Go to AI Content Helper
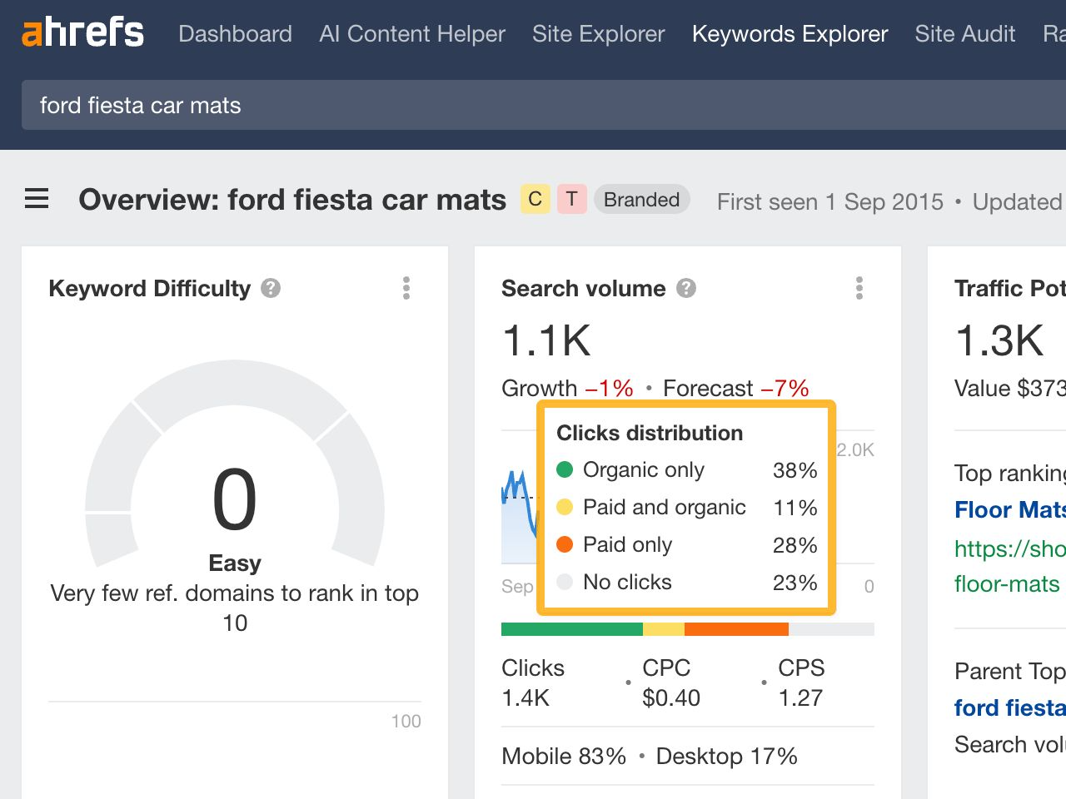 (x=412, y=33)
